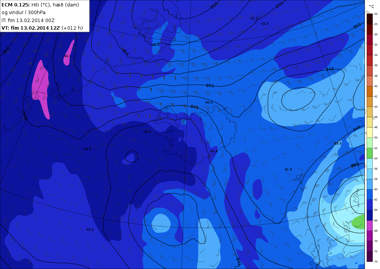The width and height of the screenshot is (380, 269).
Task: Click the -64.9 temperature value on the map
Action: [87, 149]
